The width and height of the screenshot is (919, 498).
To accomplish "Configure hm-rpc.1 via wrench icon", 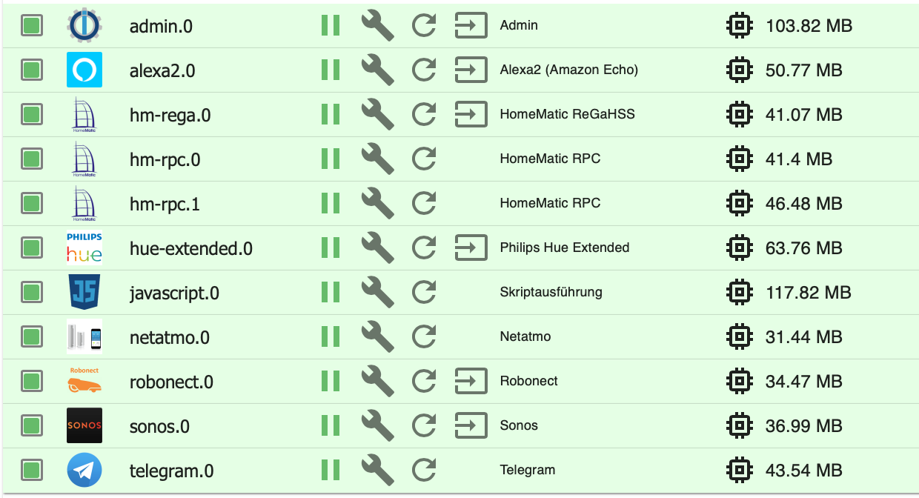I will [x=377, y=204].
